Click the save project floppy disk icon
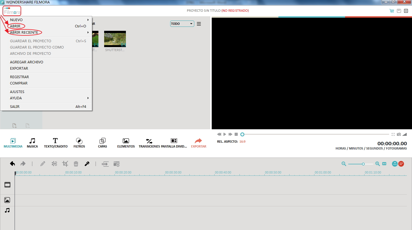This screenshot has width=412, height=230. coord(399,11)
